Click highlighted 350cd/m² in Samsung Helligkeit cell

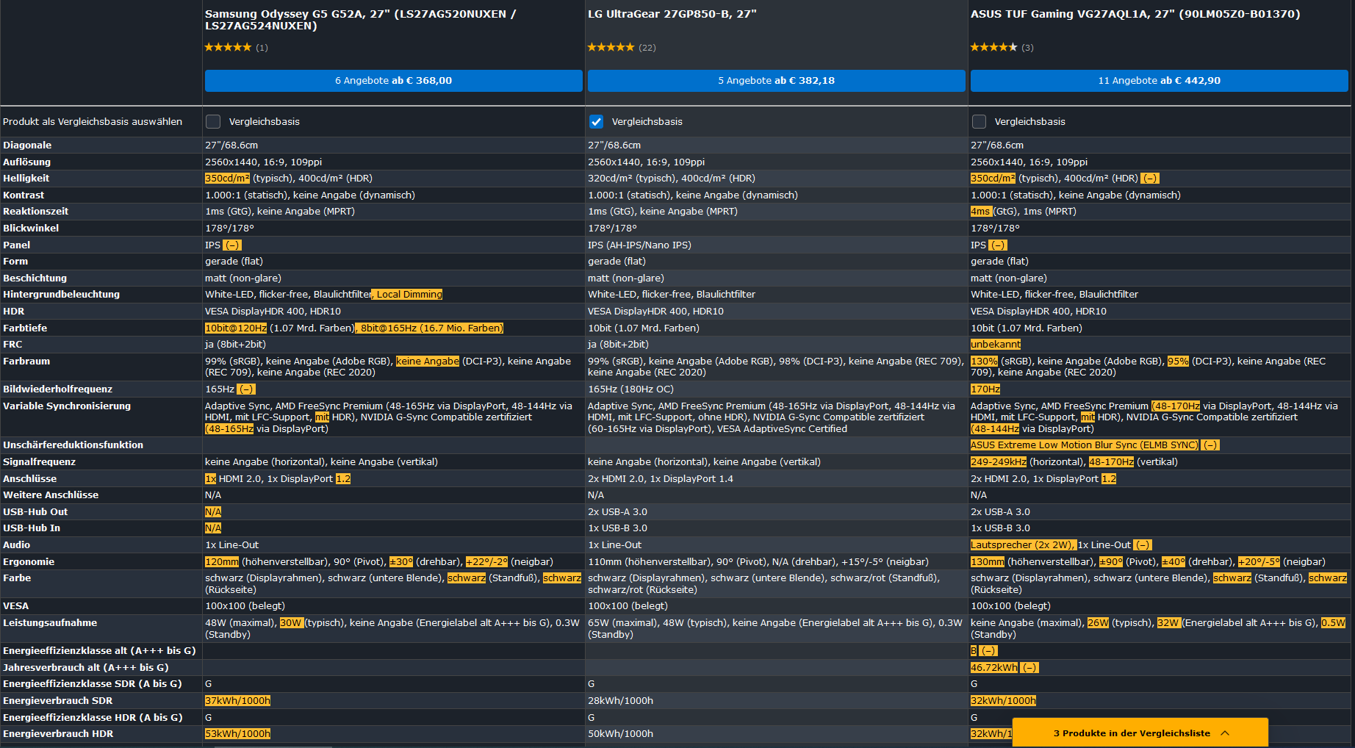[227, 179]
